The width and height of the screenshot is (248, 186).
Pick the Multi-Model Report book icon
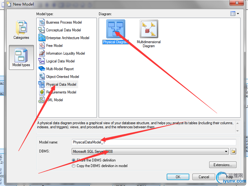[42, 69]
